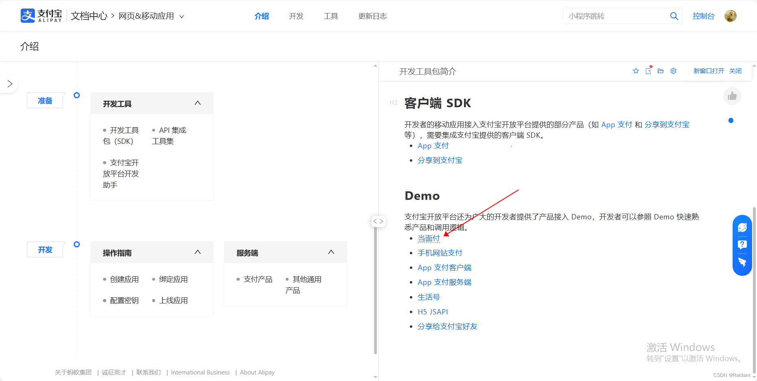Switch to the 更新日志 tab
Image resolution: width=757 pixels, height=381 pixels.
click(372, 16)
